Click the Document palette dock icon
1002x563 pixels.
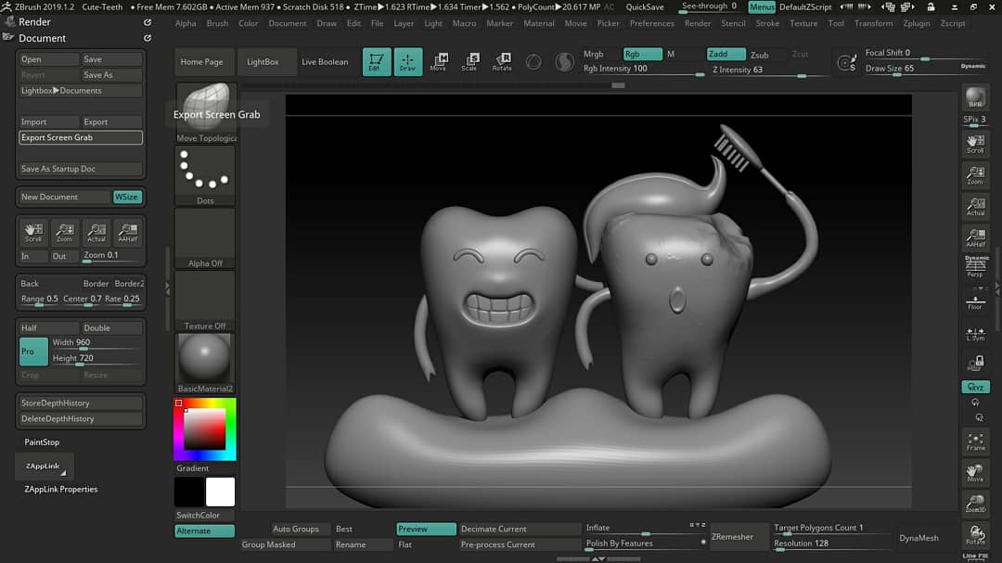pos(148,38)
